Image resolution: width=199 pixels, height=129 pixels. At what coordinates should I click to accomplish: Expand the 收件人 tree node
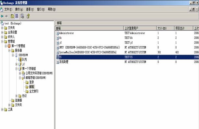[2, 37]
